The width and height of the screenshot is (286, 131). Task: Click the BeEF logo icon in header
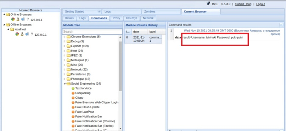point(208,4)
